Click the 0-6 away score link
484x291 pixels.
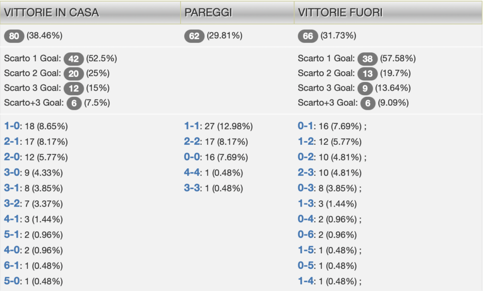(305, 234)
